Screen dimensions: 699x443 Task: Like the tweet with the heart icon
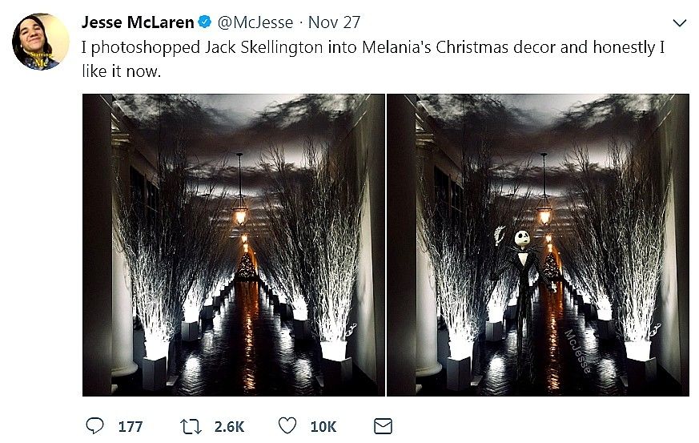point(287,425)
